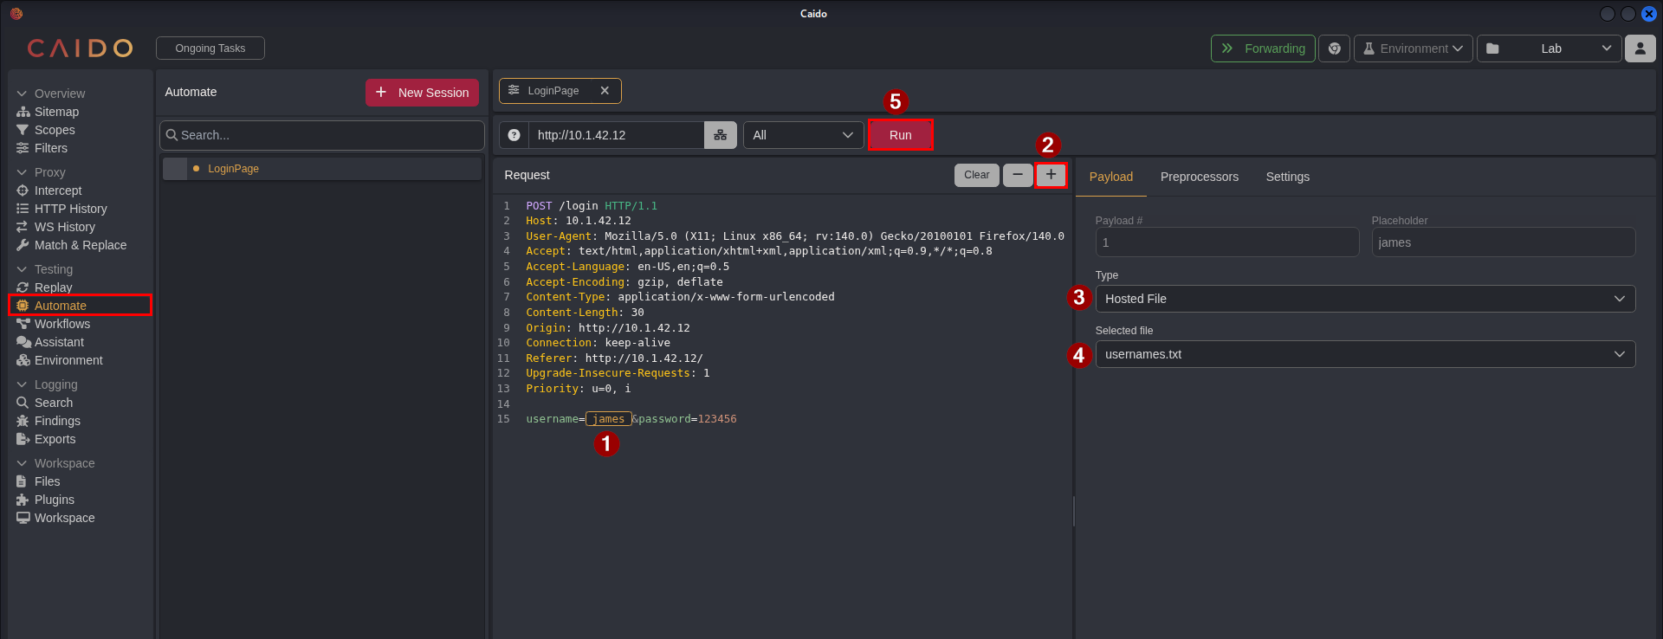The image size is (1663, 639).
Task: Add placeholder with the plus button
Action: (1051, 175)
